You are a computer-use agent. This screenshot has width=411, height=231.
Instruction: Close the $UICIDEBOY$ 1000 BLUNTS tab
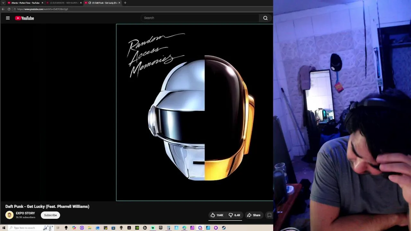point(81,3)
